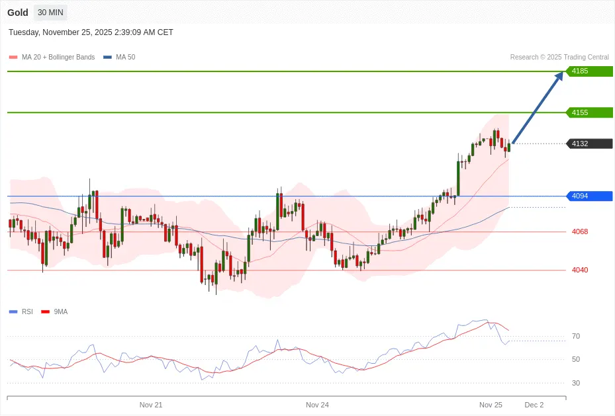Click the MA 50 legend label

[126, 57]
